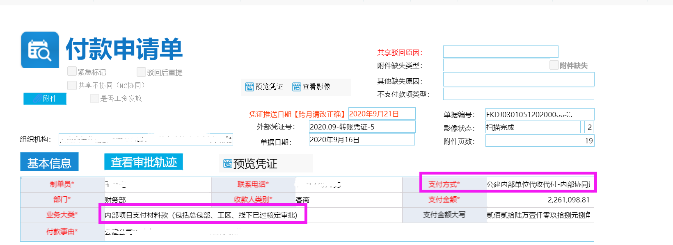Check the 共享不协同 (NC协同) option
673x245 pixels.
click(72, 85)
